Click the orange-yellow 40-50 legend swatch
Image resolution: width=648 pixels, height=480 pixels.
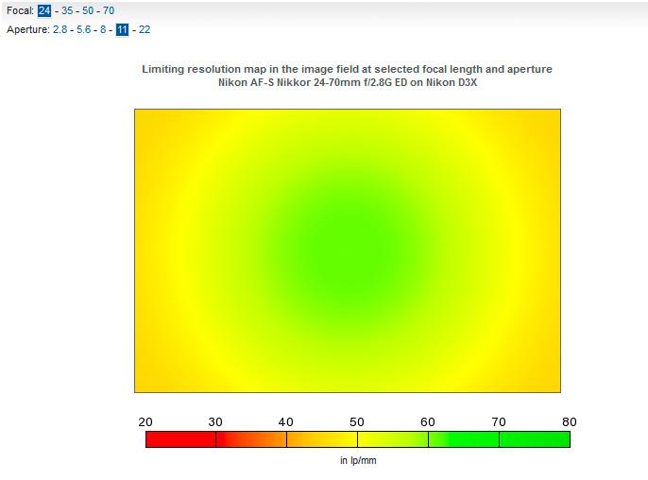[x=322, y=439]
